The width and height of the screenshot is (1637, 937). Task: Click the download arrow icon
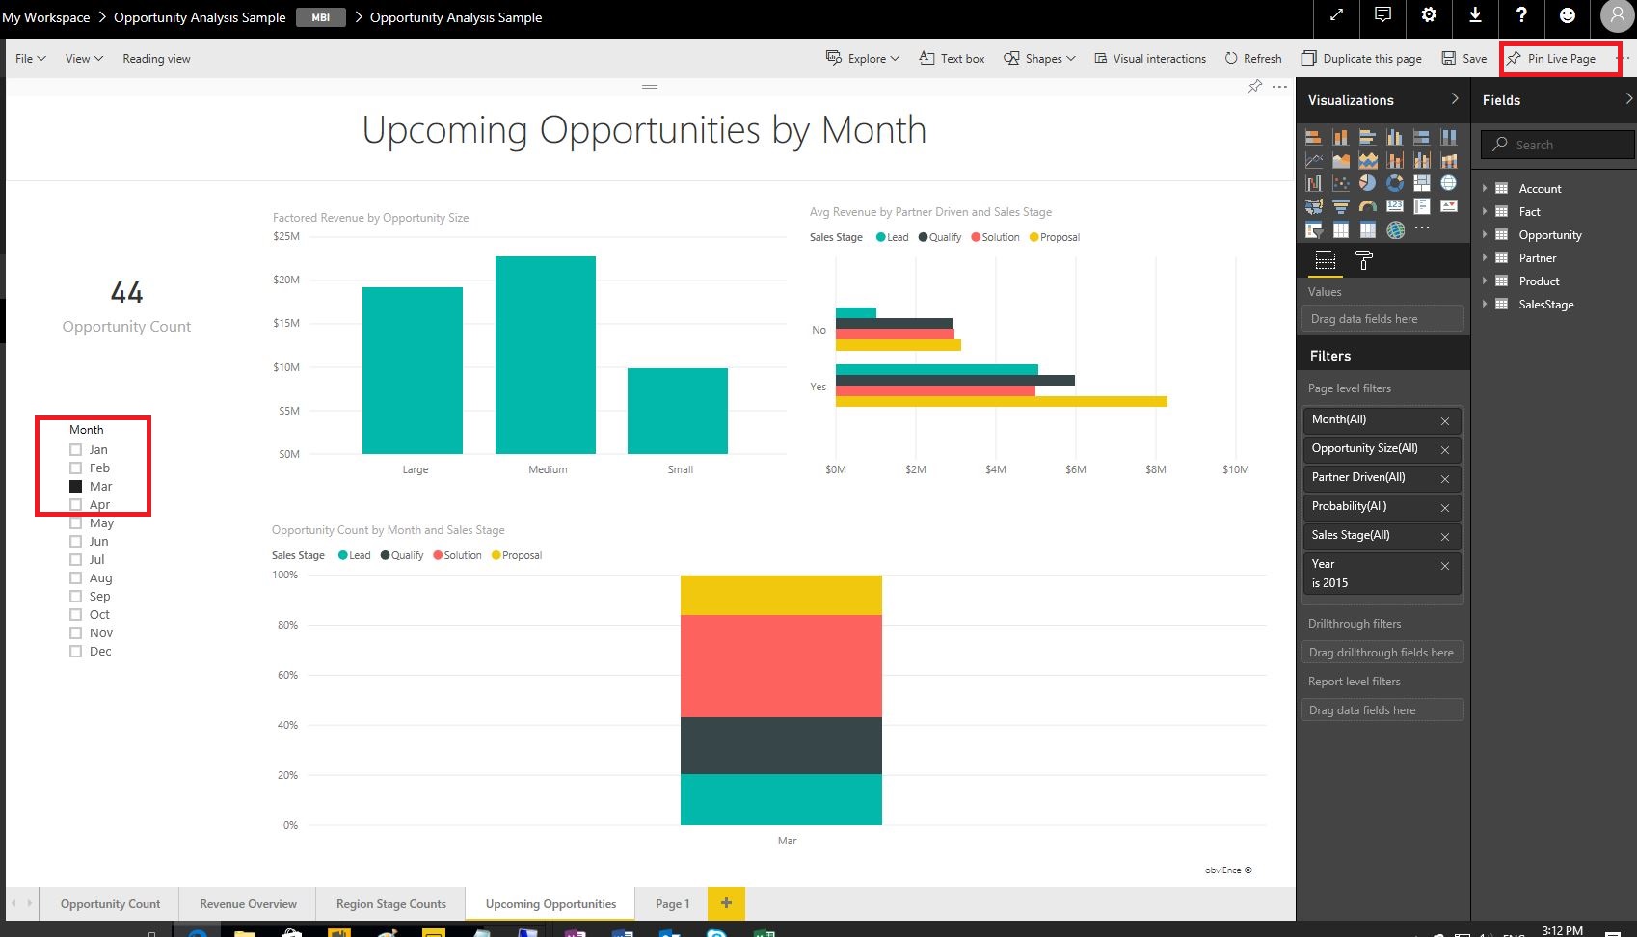click(1475, 14)
